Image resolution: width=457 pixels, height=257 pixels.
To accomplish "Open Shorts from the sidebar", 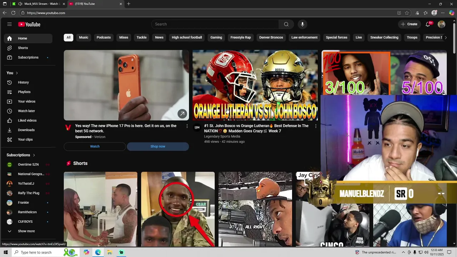I will click(x=28, y=48).
